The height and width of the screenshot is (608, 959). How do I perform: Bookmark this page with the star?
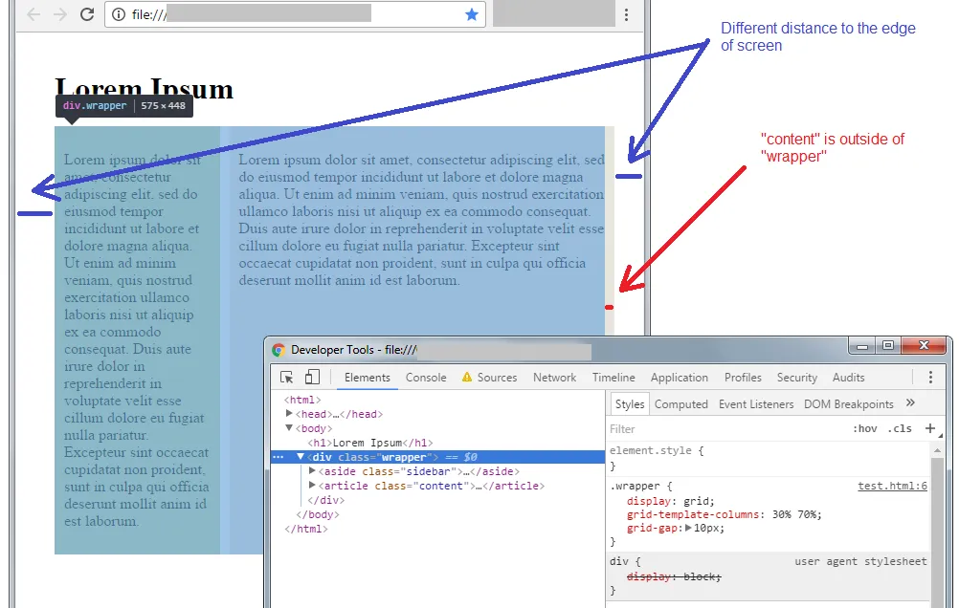point(472,14)
